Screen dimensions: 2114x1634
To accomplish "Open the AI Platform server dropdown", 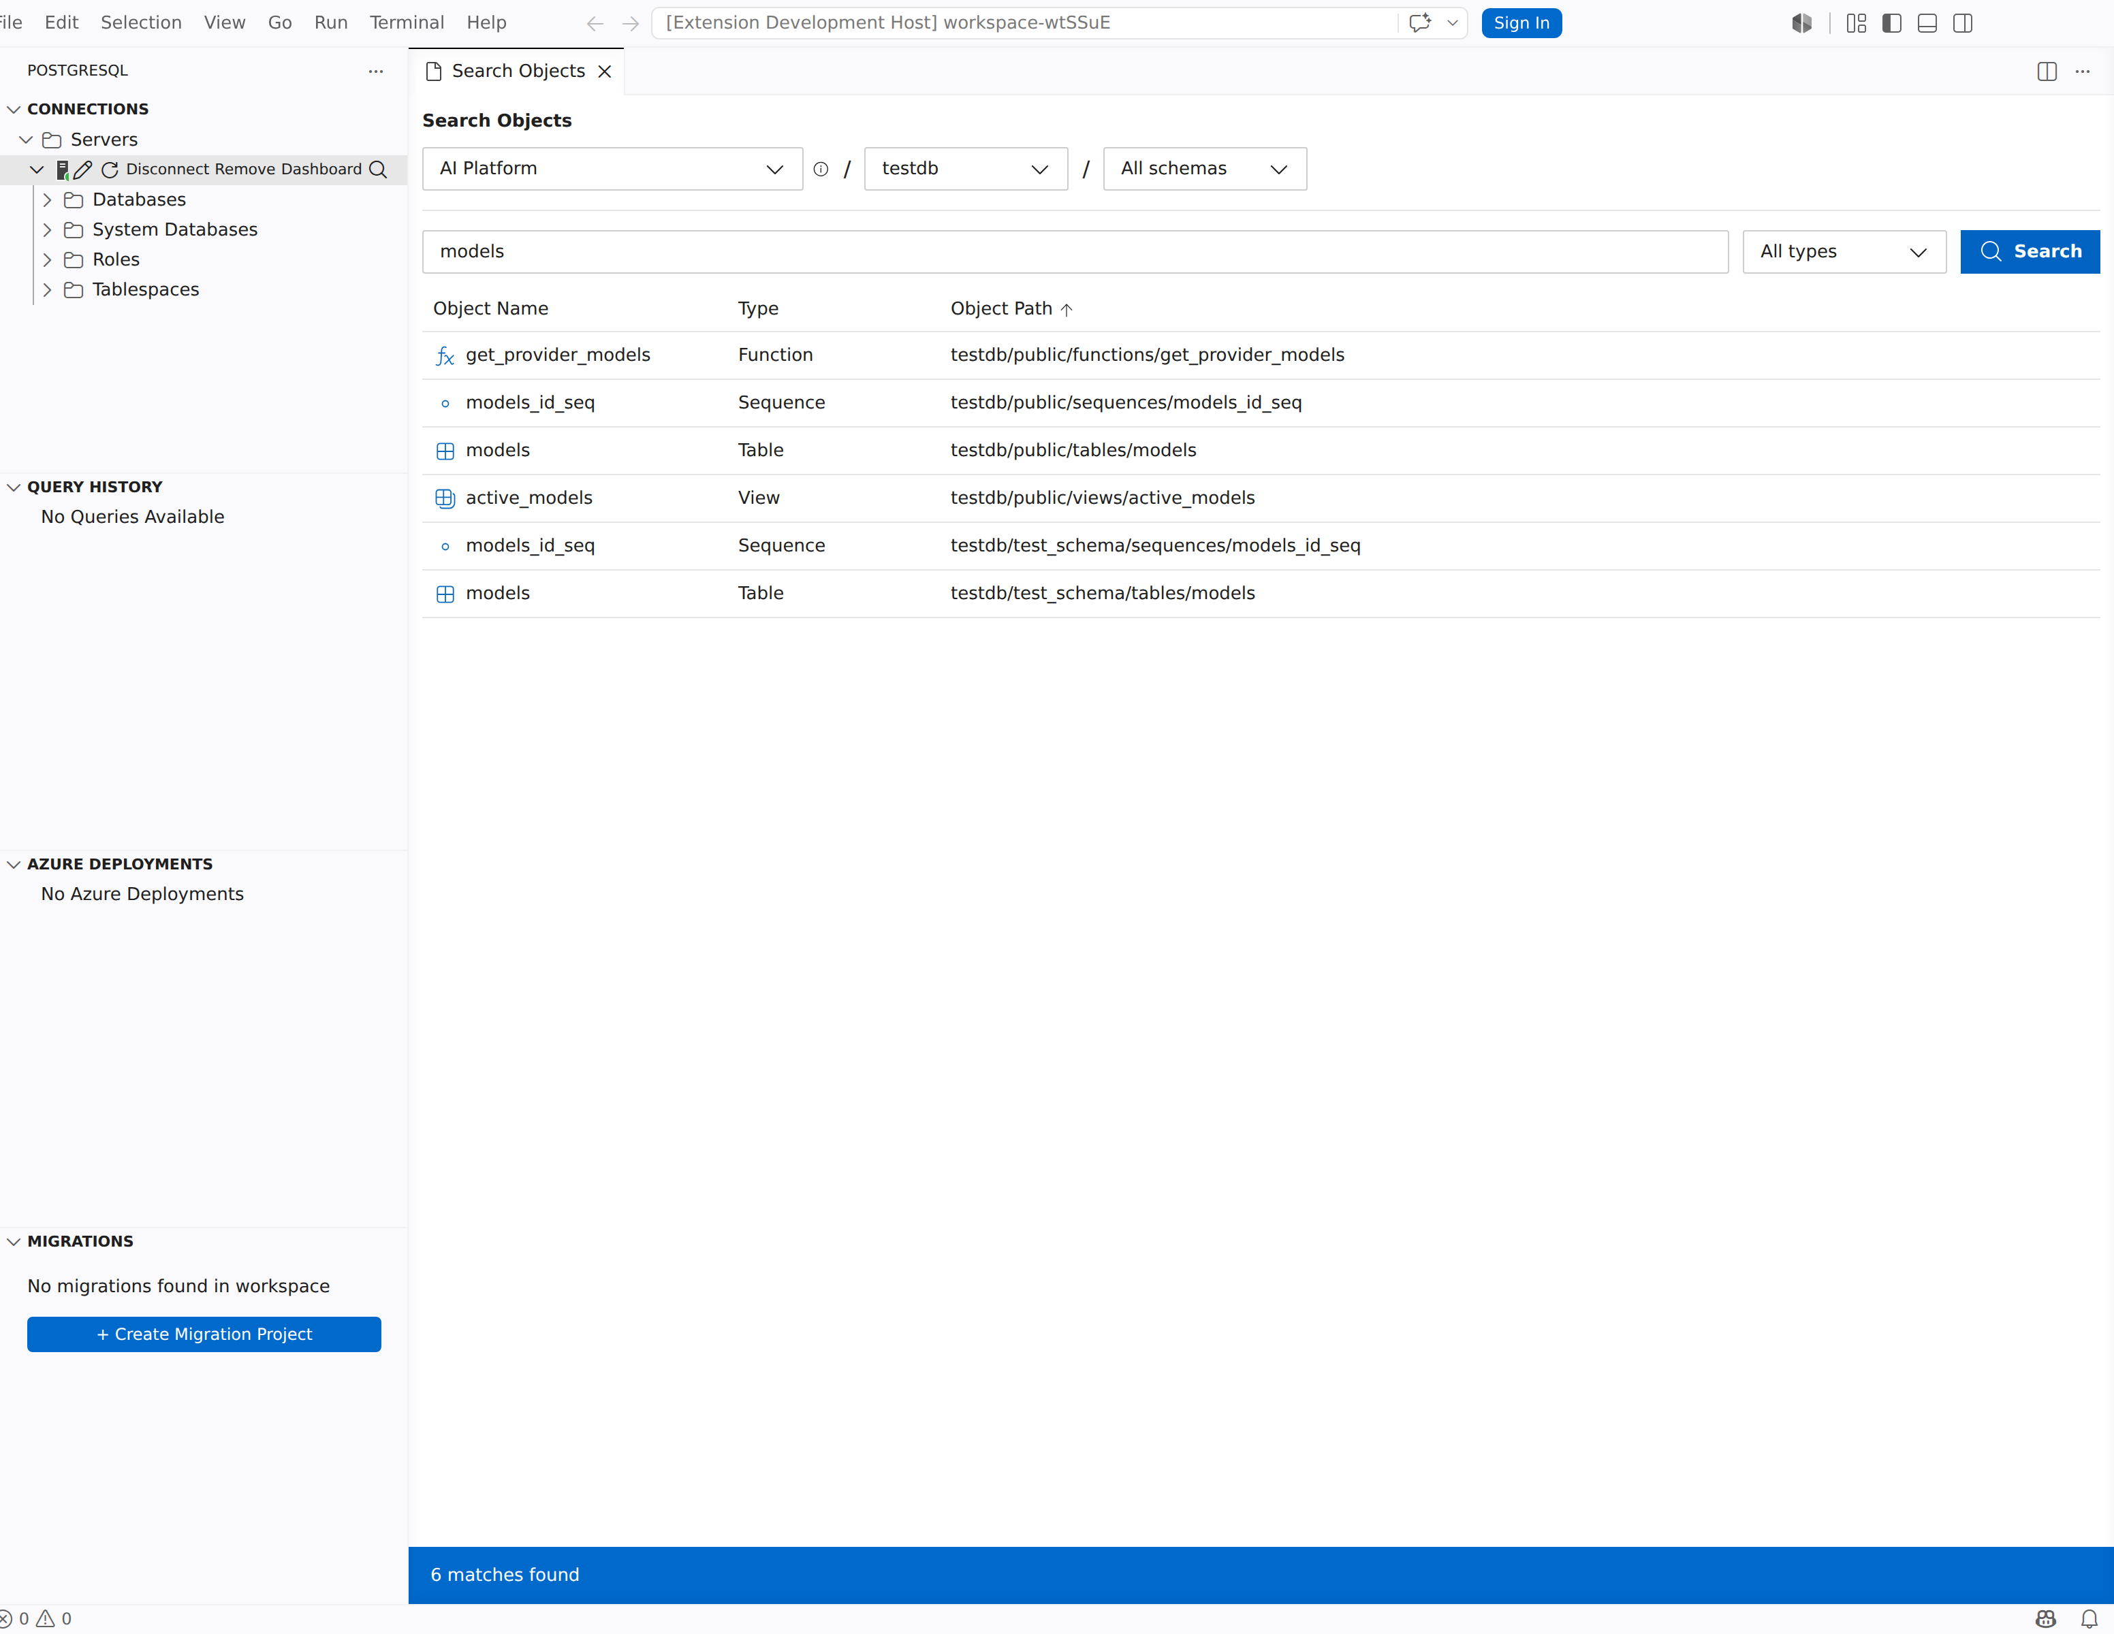I will 613,170.
